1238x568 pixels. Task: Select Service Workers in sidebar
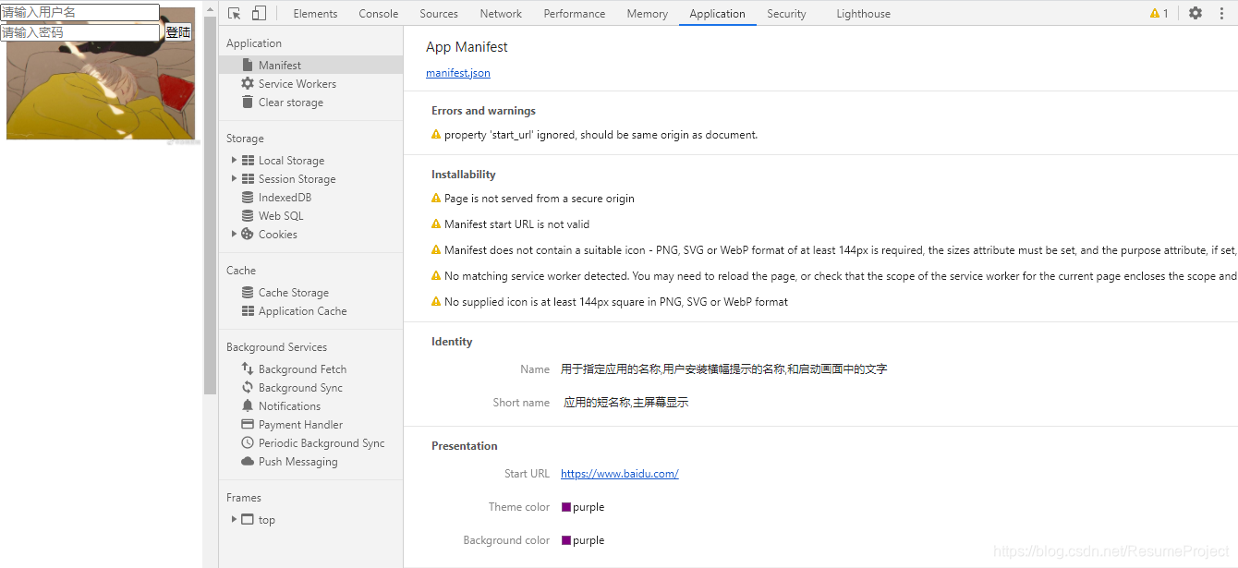pyautogui.click(x=297, y=83)
